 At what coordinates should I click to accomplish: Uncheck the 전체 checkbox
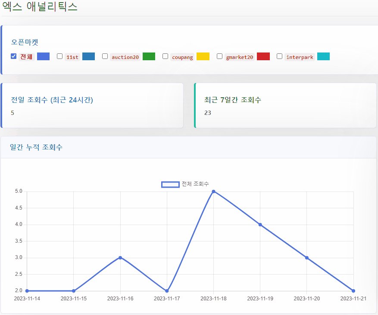(13, 56)
